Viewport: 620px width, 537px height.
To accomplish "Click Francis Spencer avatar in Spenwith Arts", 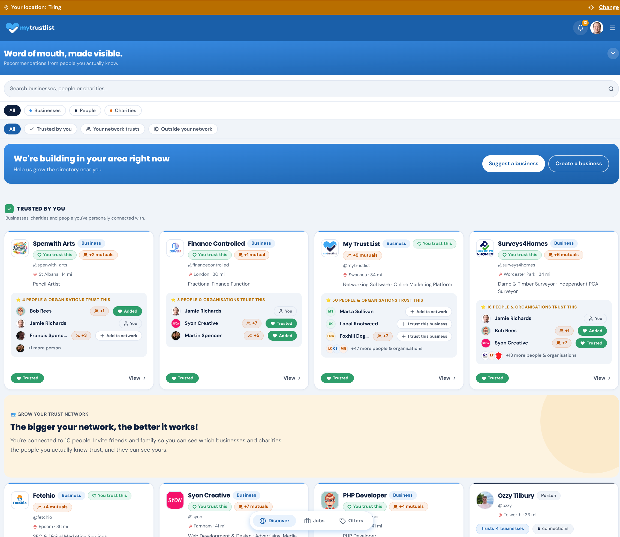I will (x=21, y=336).
